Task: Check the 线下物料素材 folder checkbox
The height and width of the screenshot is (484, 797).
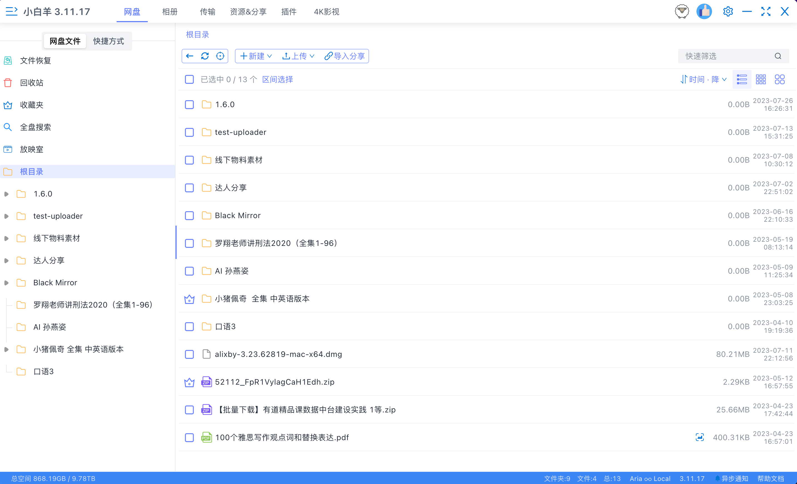Action: tap(189, 160)
